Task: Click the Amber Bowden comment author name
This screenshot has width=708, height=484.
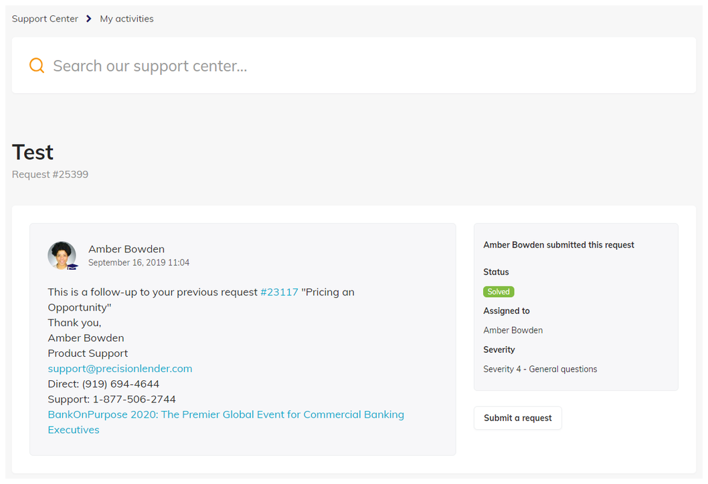Action: (126, 249)
